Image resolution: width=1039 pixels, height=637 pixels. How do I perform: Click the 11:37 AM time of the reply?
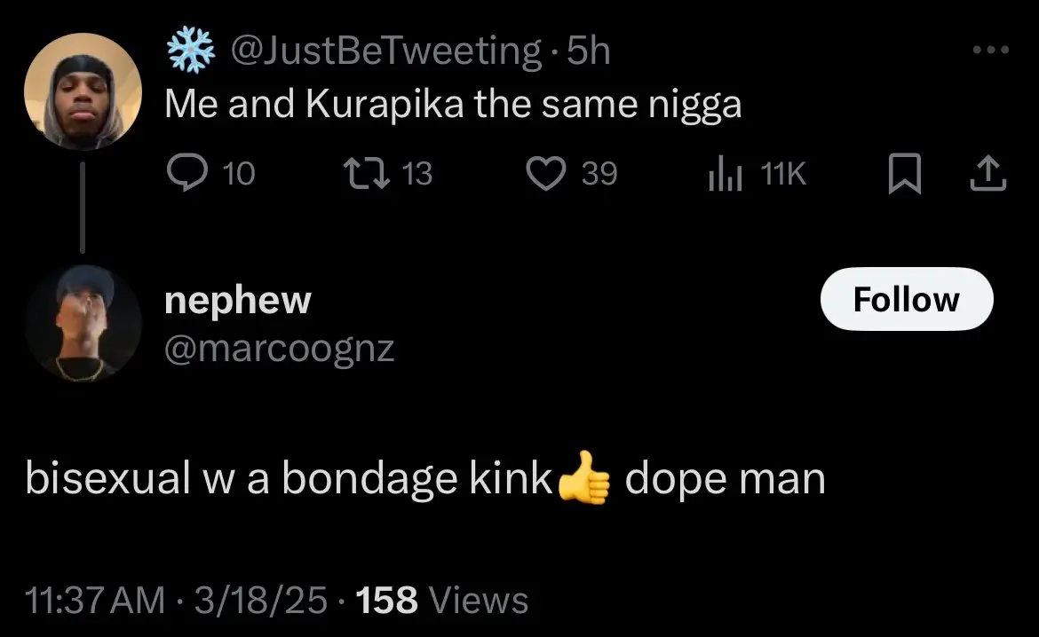tap(96, 601)
